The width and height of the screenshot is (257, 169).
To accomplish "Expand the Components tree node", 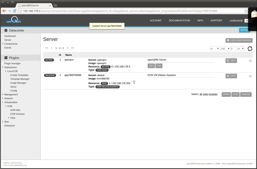I will pyautogui.click(x=3, y=44).
